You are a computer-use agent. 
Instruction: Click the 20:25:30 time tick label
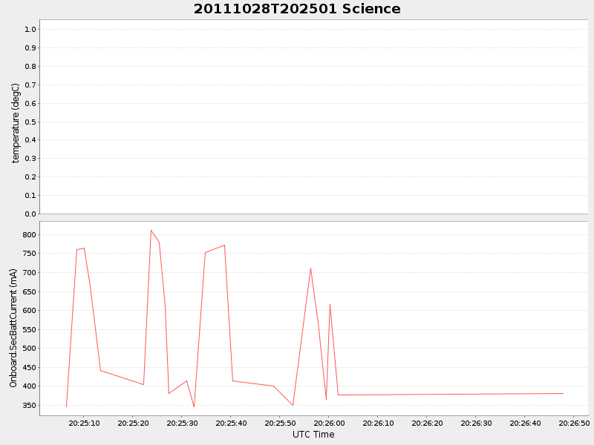[x=182, y=423]
